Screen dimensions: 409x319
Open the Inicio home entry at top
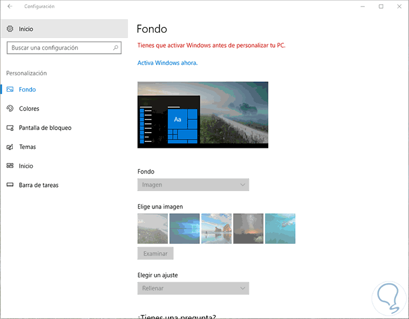[64, 29]
